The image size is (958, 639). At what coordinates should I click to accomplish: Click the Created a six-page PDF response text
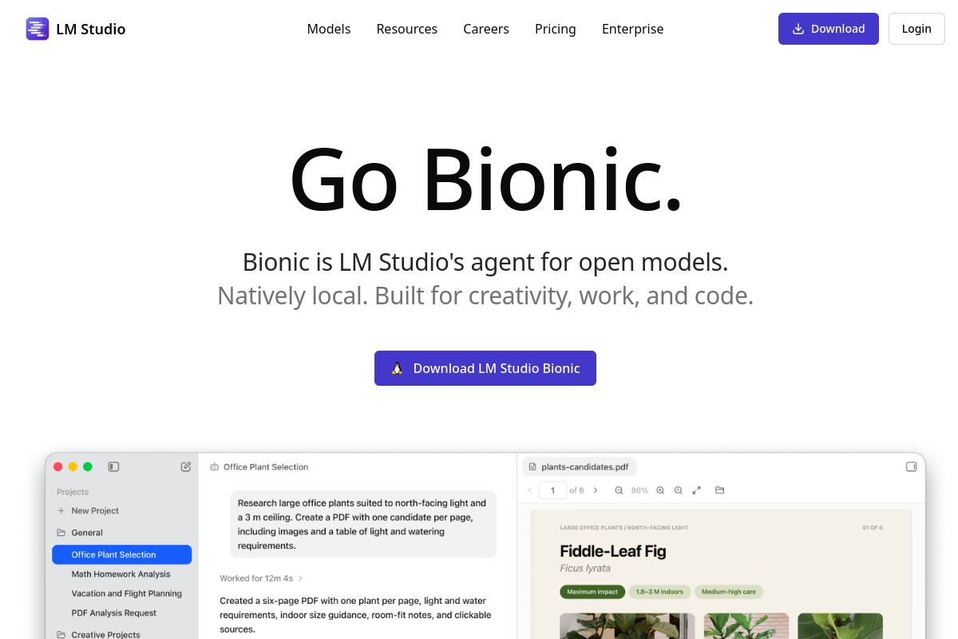pos(356,615)
